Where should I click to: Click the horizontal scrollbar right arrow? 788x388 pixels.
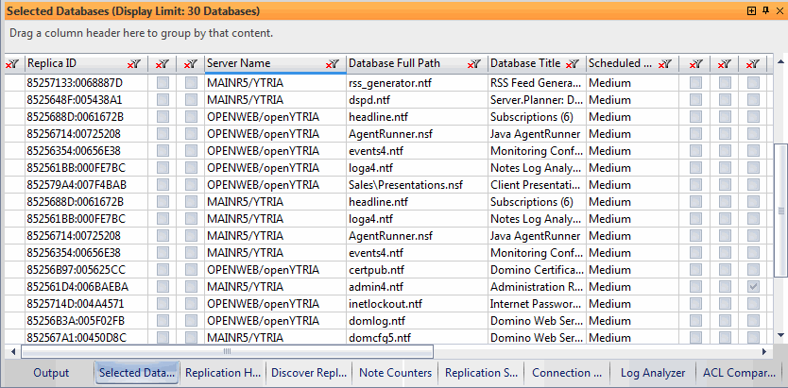click(766, 351)
